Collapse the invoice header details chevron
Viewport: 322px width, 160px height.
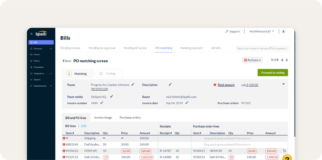pyautogui.click(x=283, y=84)
